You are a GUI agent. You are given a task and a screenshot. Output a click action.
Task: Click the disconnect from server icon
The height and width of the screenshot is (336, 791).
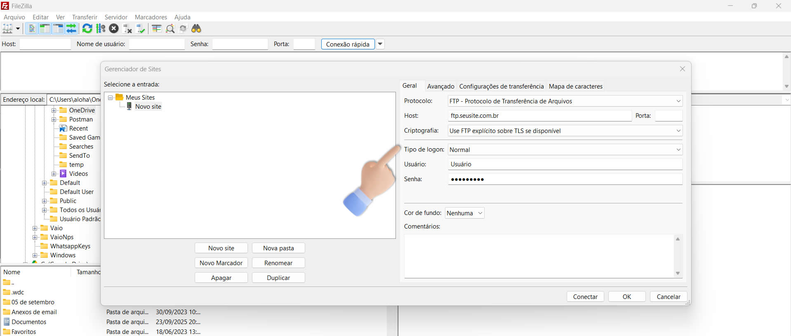(x=127, y=28)
